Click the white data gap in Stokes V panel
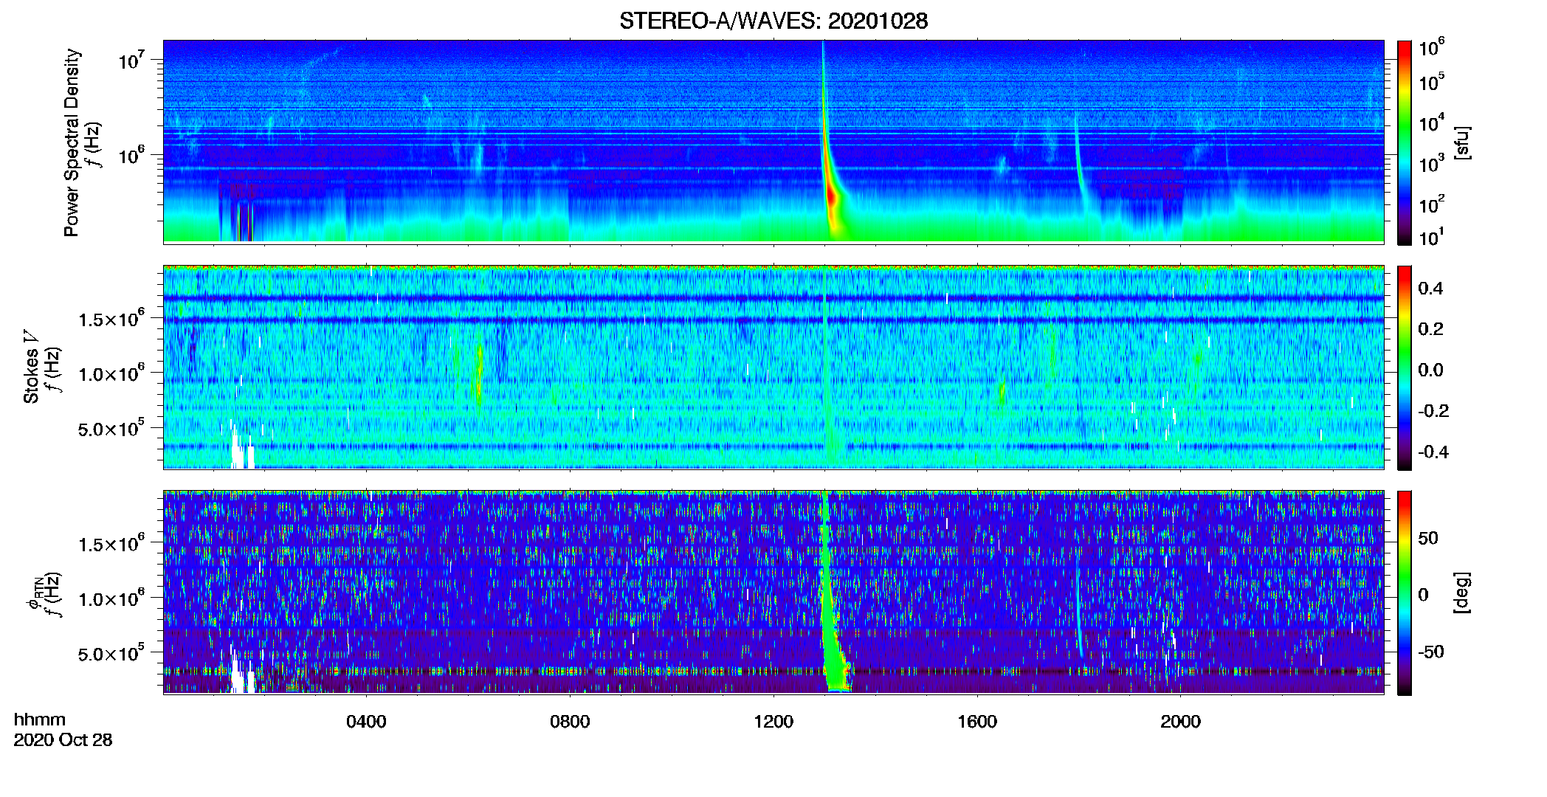Image resolution: width=1547 pixels, height=797 pixels. (241, 448)
